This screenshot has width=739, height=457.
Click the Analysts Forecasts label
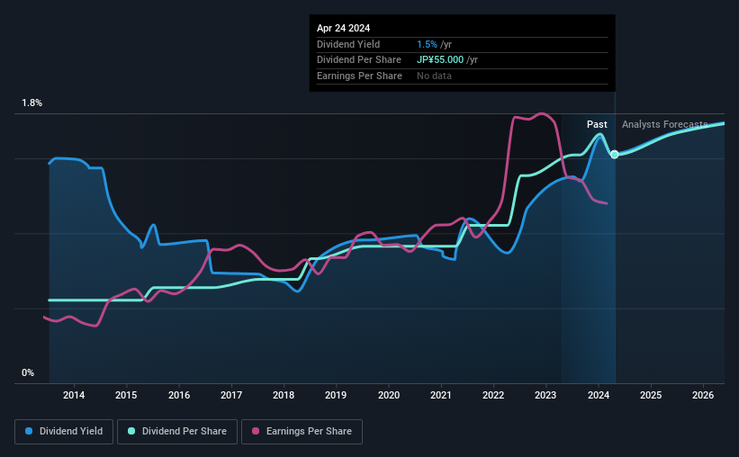(x=664, y=124)
